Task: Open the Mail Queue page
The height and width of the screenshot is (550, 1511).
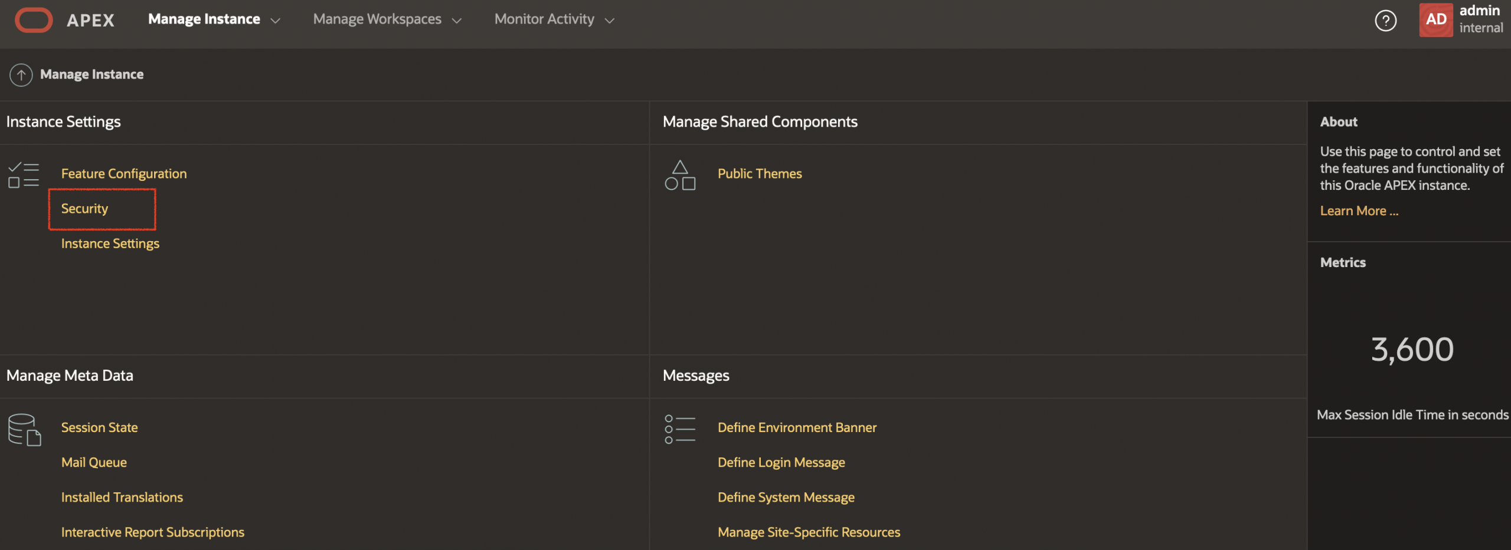Action: click(94, 462)
